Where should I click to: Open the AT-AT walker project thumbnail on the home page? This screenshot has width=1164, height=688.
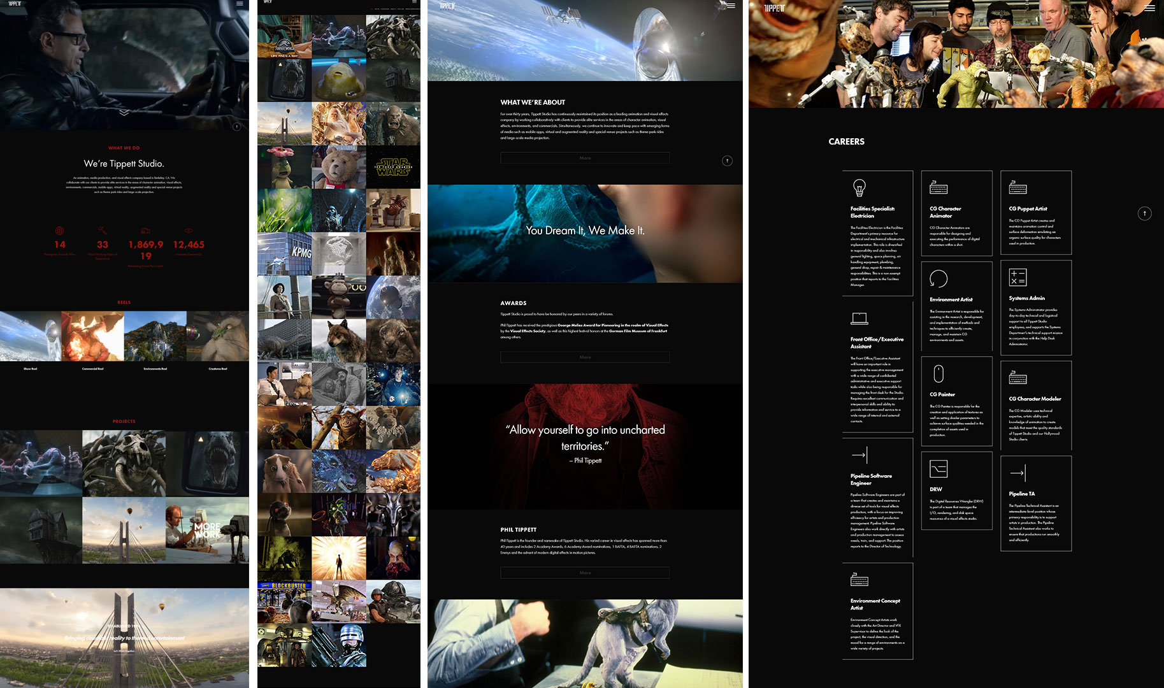click(207, 531)
